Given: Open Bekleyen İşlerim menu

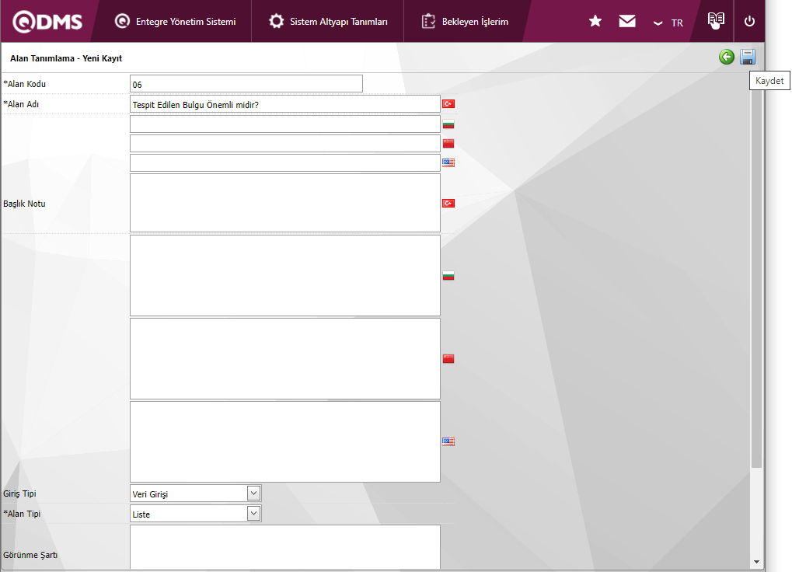Looking at the screenshot, I should [x=465, y=21].
